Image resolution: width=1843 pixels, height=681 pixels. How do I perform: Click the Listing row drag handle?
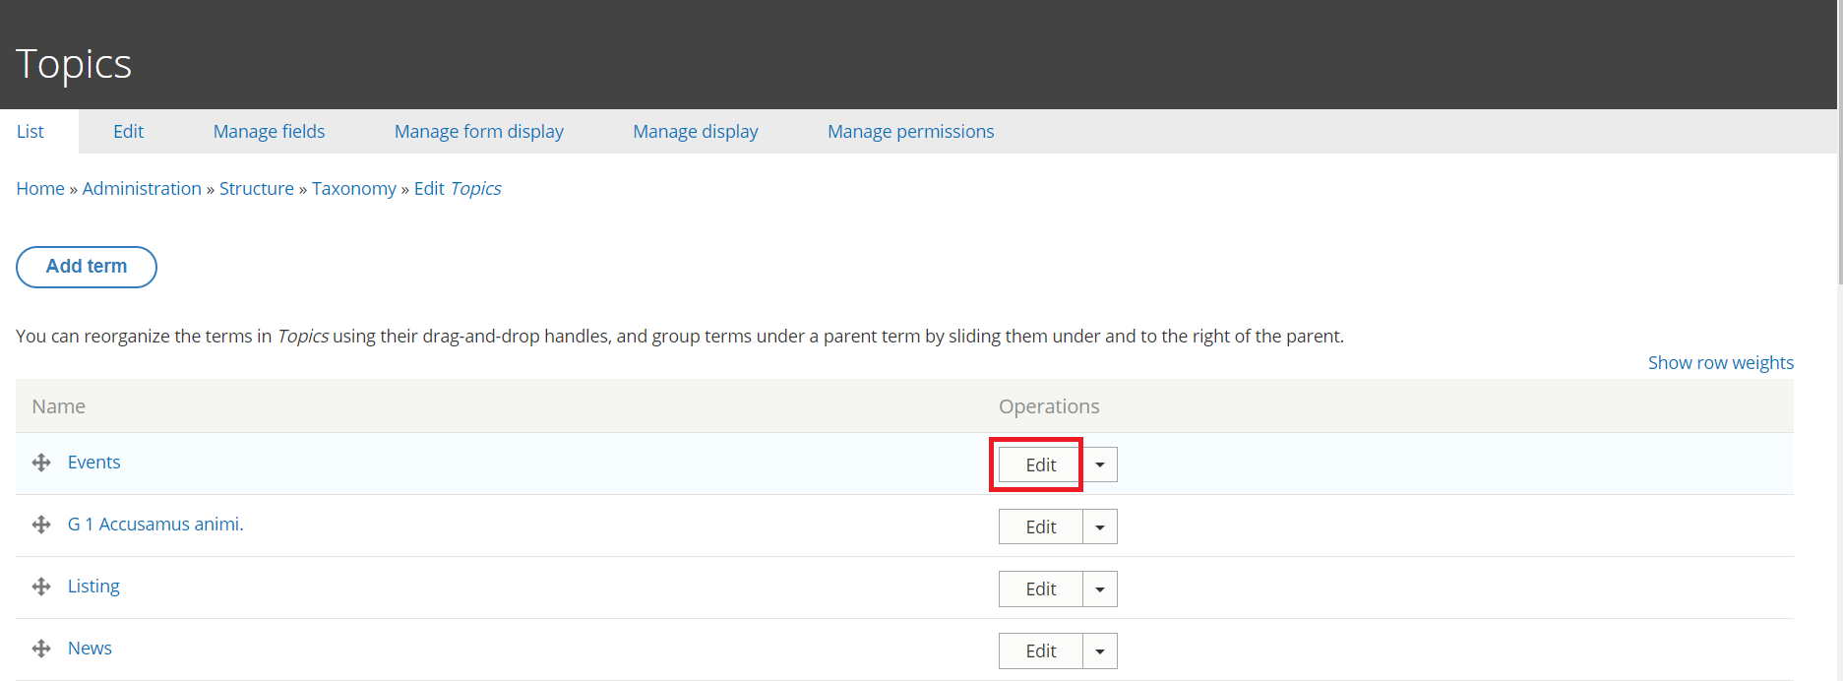41,587
